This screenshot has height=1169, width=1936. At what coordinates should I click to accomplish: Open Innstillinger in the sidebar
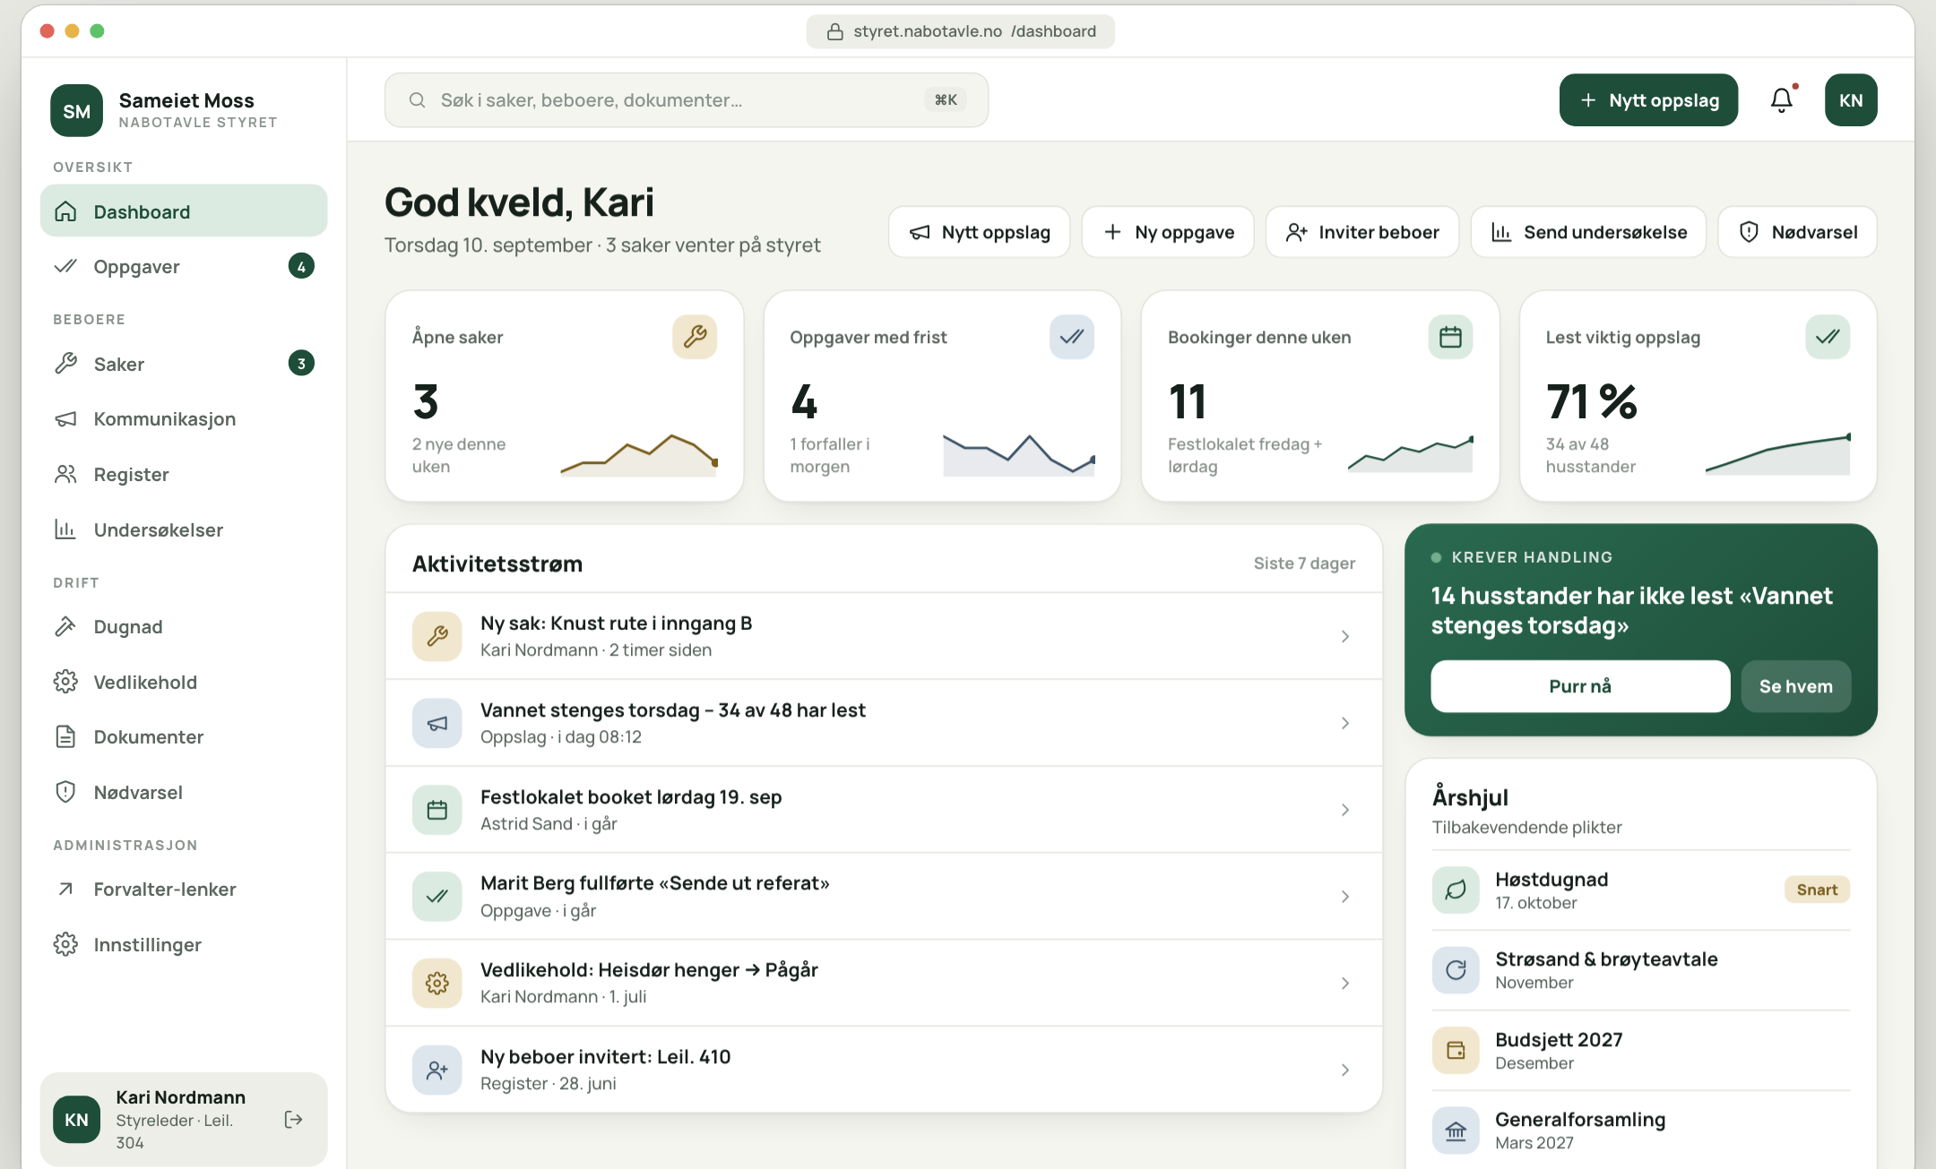(x=184, y=944)
